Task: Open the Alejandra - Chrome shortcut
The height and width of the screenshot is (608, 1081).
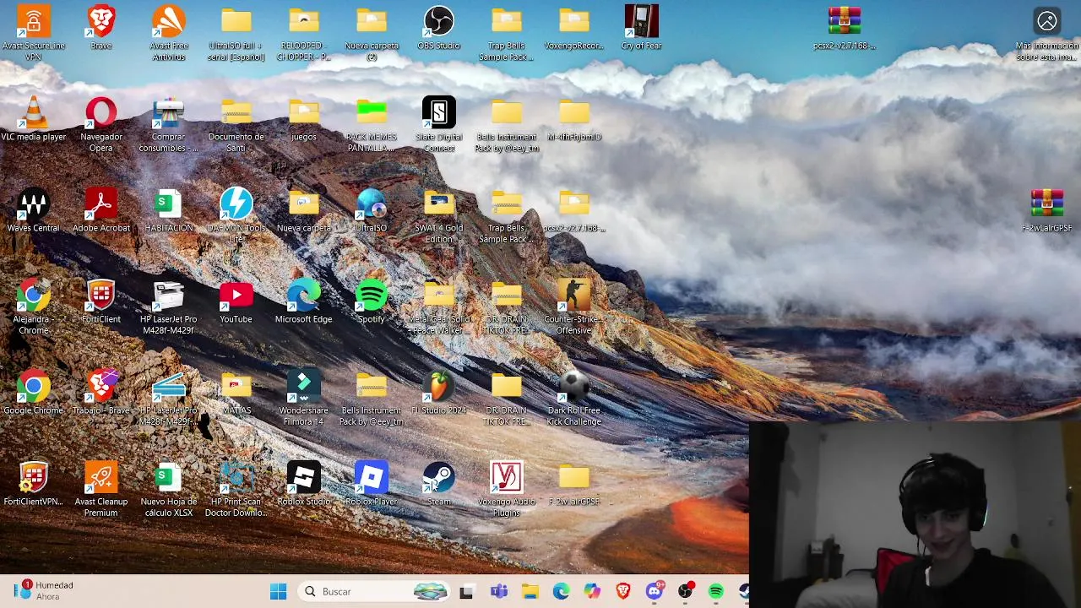Action: pyautogui.click(x=34, y=306)
